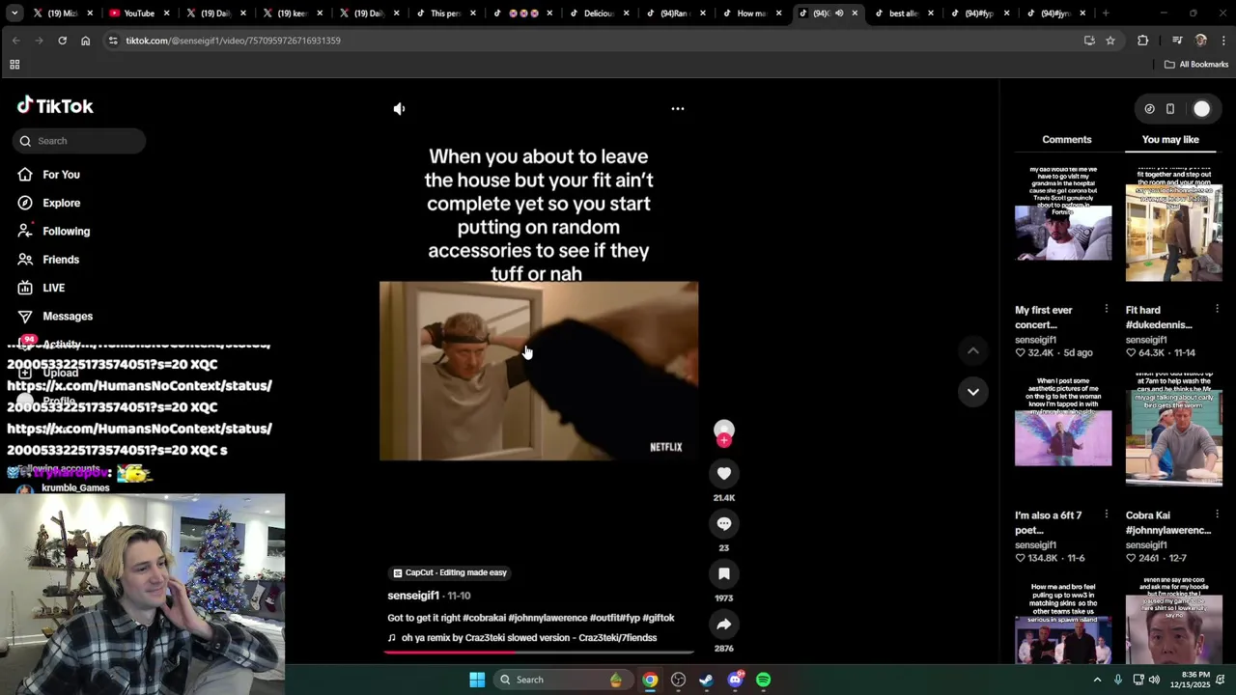Click the TikTok logo
Screen dimensions: 1236x695
[x=55, y=106]
